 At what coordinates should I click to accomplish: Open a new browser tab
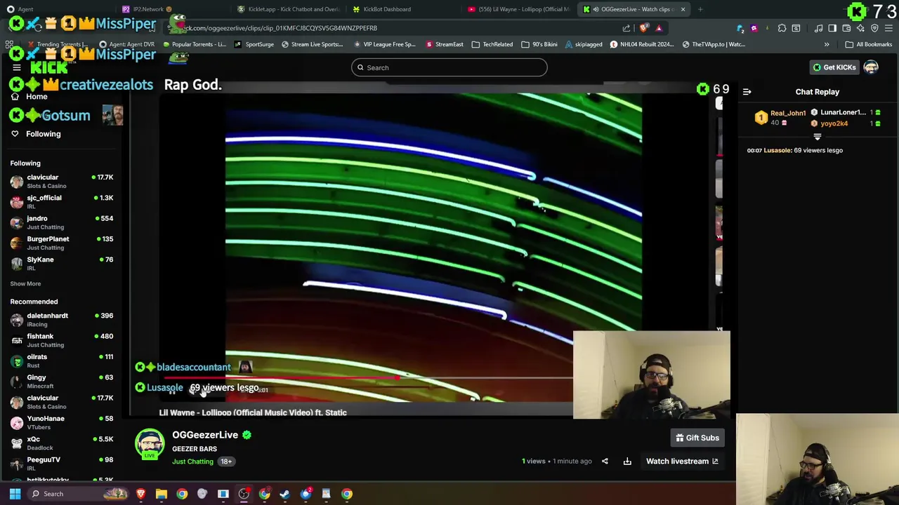pyautogui.click(x=700, y=9)
